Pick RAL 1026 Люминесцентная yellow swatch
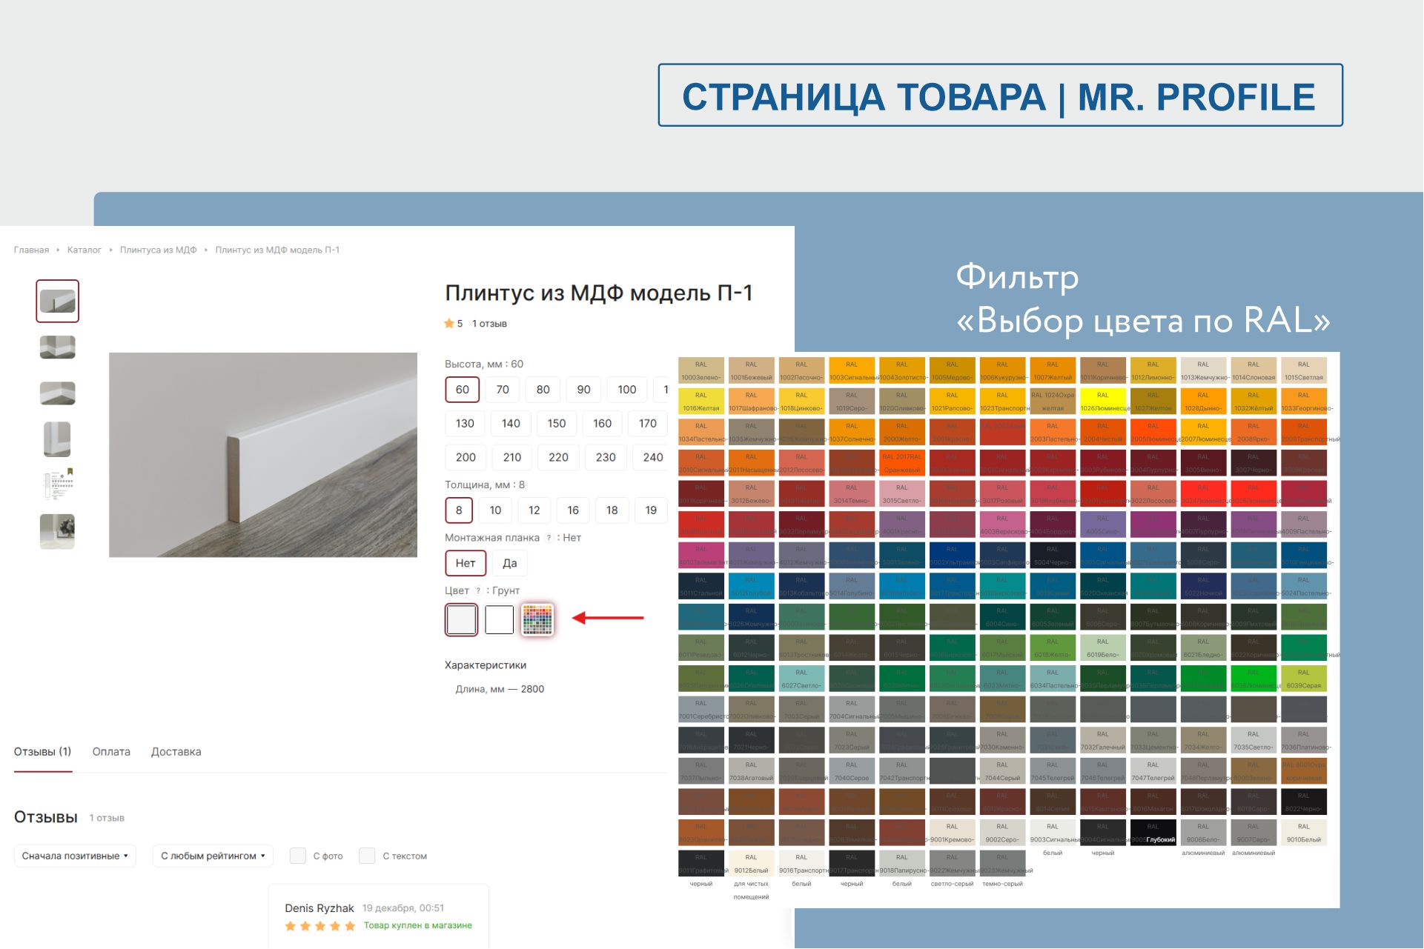The width and height of the screenshot is (1424, 949). (1103, 402)
